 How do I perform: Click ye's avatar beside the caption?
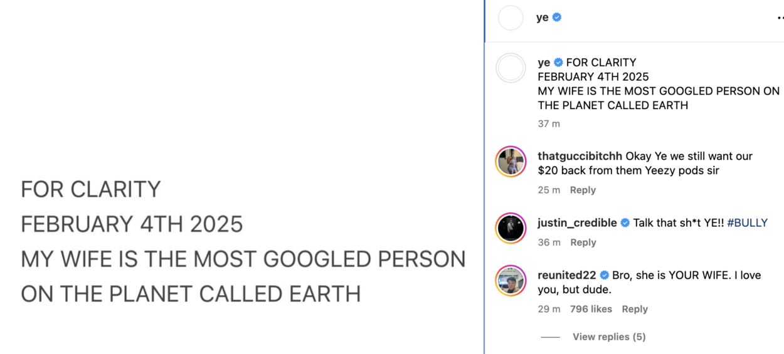[x=511, y=68]
